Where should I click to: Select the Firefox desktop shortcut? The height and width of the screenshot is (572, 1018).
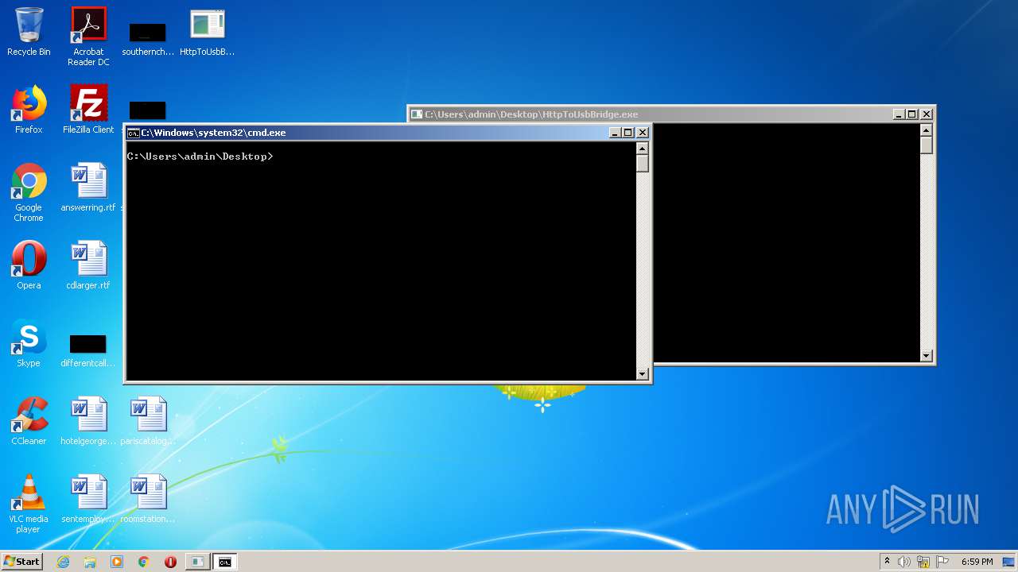[29, 110]
